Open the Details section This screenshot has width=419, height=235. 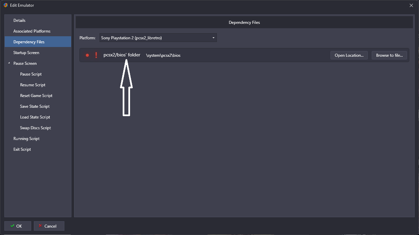[x=38, y=20]
